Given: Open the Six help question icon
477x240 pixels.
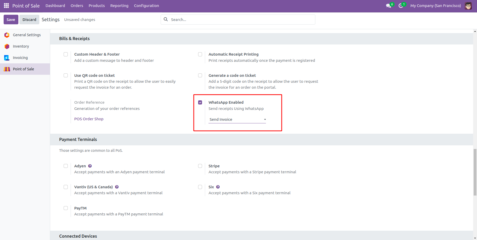Looking at the screenshot, I should coord(218,187).
